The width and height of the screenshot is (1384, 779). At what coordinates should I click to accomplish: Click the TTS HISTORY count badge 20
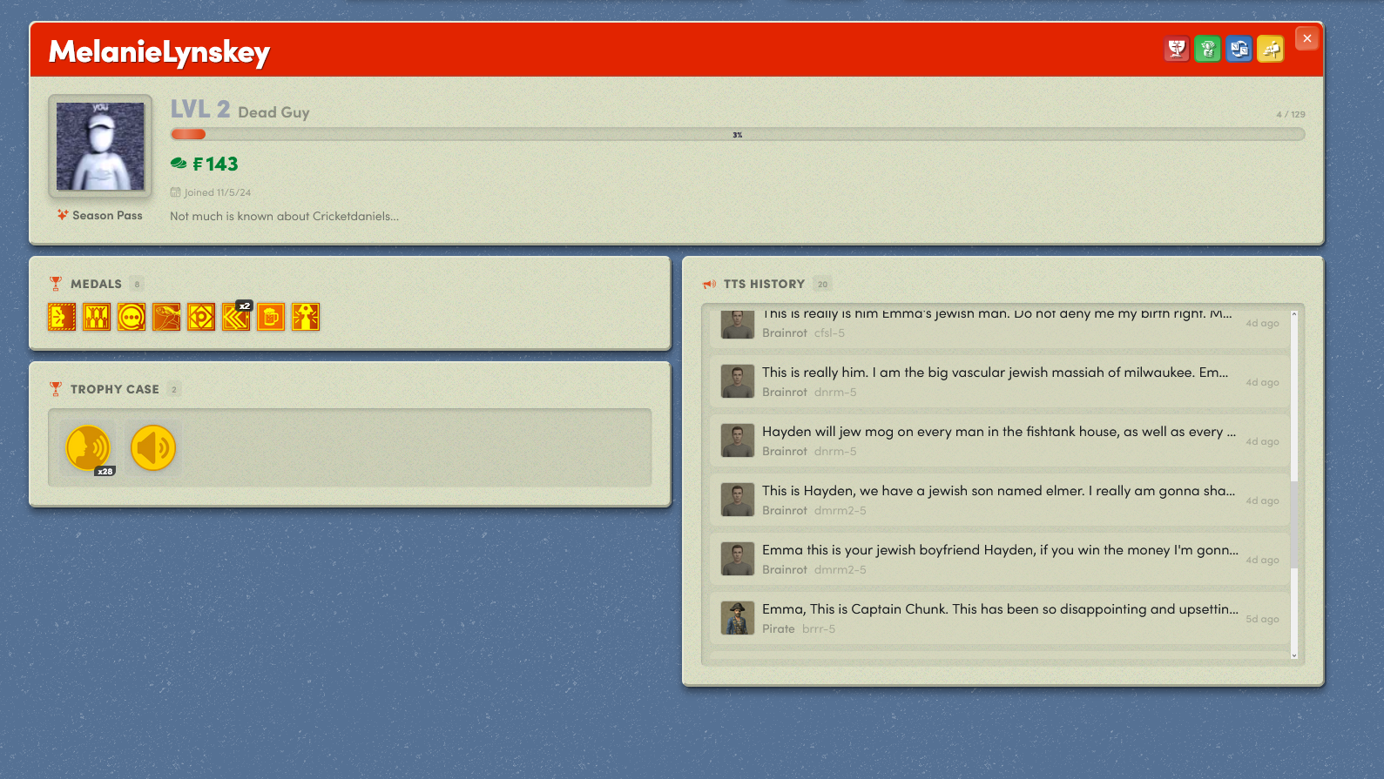pyautogui.click(x=822, y=284)
